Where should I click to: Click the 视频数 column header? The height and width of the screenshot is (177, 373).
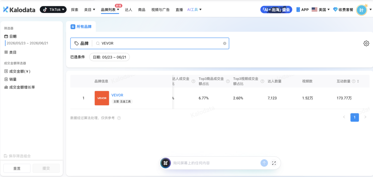[307, 81]
